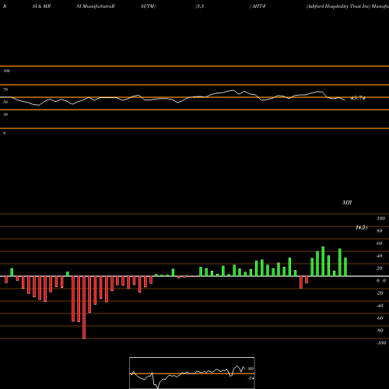This screenshot has width=389, height=389.
Task: Click the RSI value 45.74 label
Action: click(x=358, y=98)
